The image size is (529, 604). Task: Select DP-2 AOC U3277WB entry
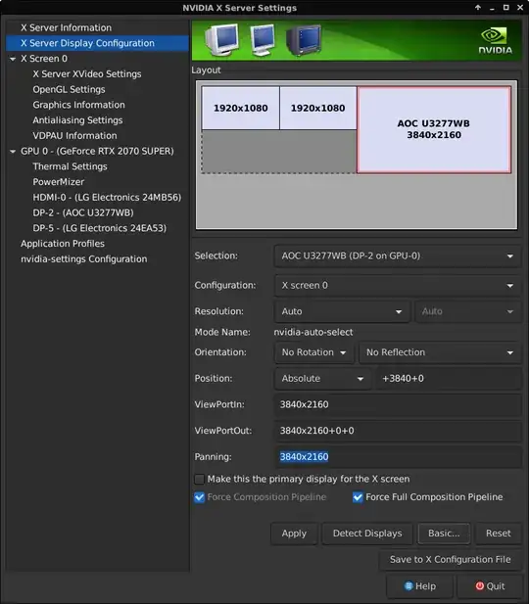pos(83,212)
